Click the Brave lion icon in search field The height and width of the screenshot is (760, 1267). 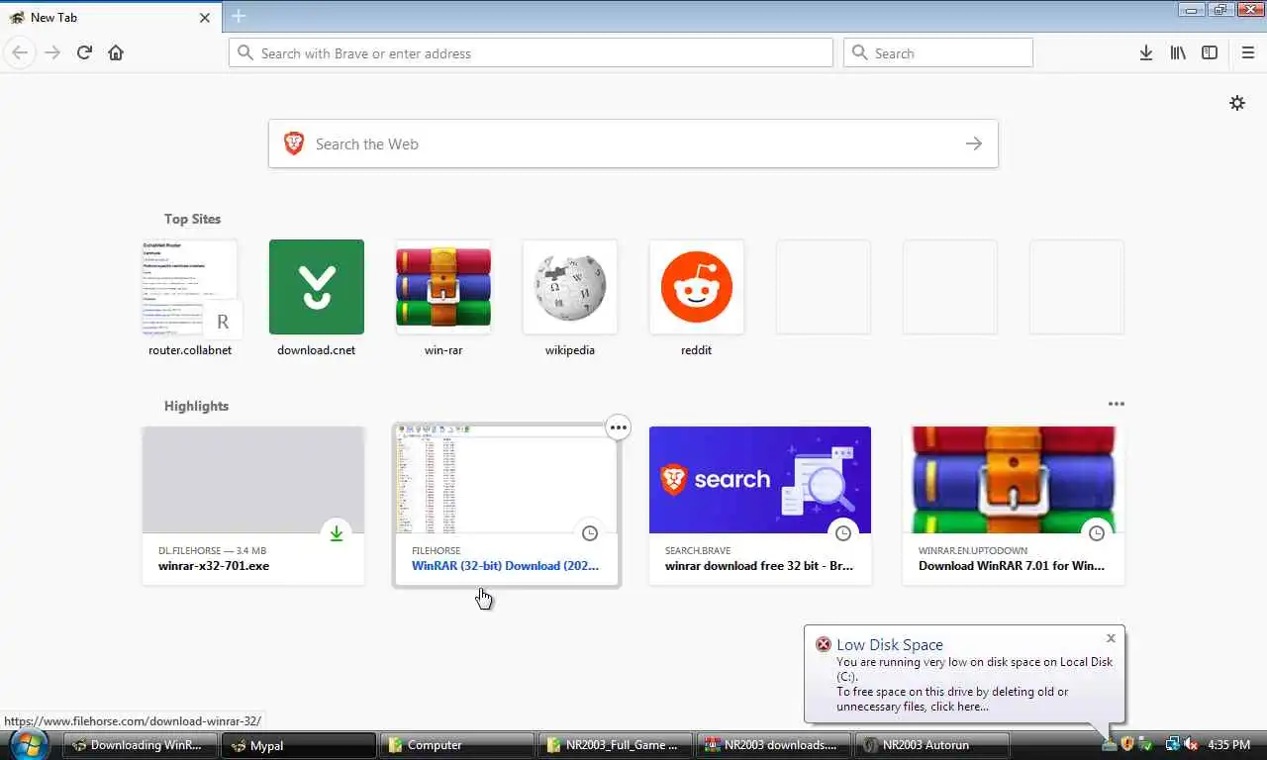pyautogui.click(x=294, y=143)
